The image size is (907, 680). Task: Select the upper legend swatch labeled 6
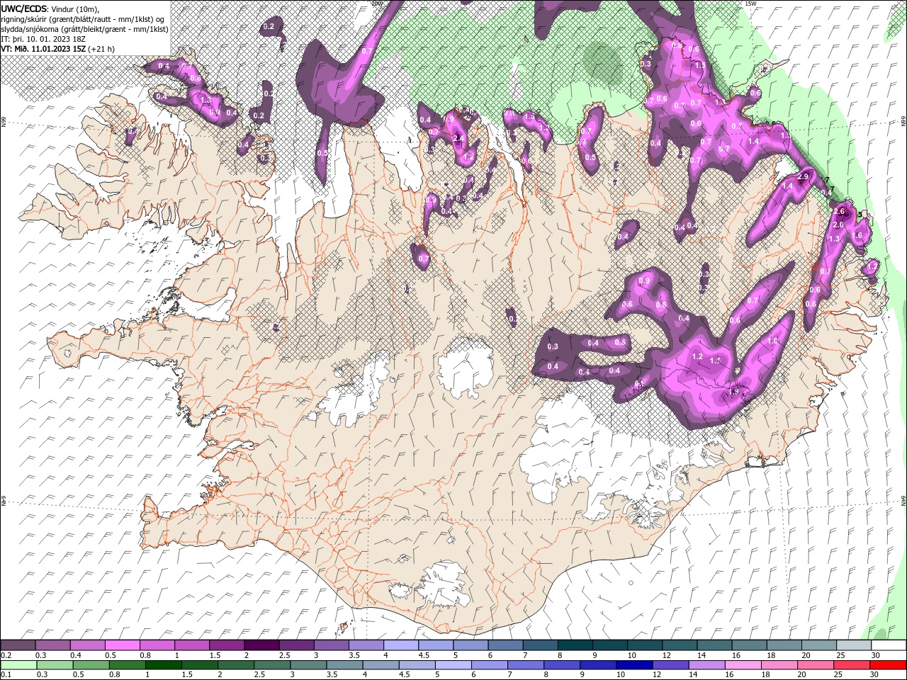(505, 645)
